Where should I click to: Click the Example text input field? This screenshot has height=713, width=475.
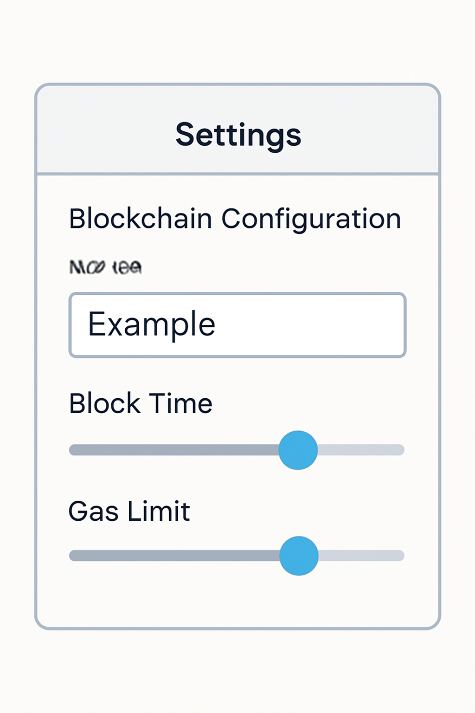pos(237,325)
